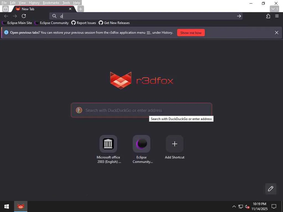Open the r3dfox application menu
This screenshot has width=283, height=212.
coord(277,16)
